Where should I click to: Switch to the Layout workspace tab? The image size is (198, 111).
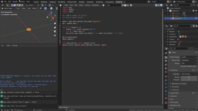click(x=36, y=2)
